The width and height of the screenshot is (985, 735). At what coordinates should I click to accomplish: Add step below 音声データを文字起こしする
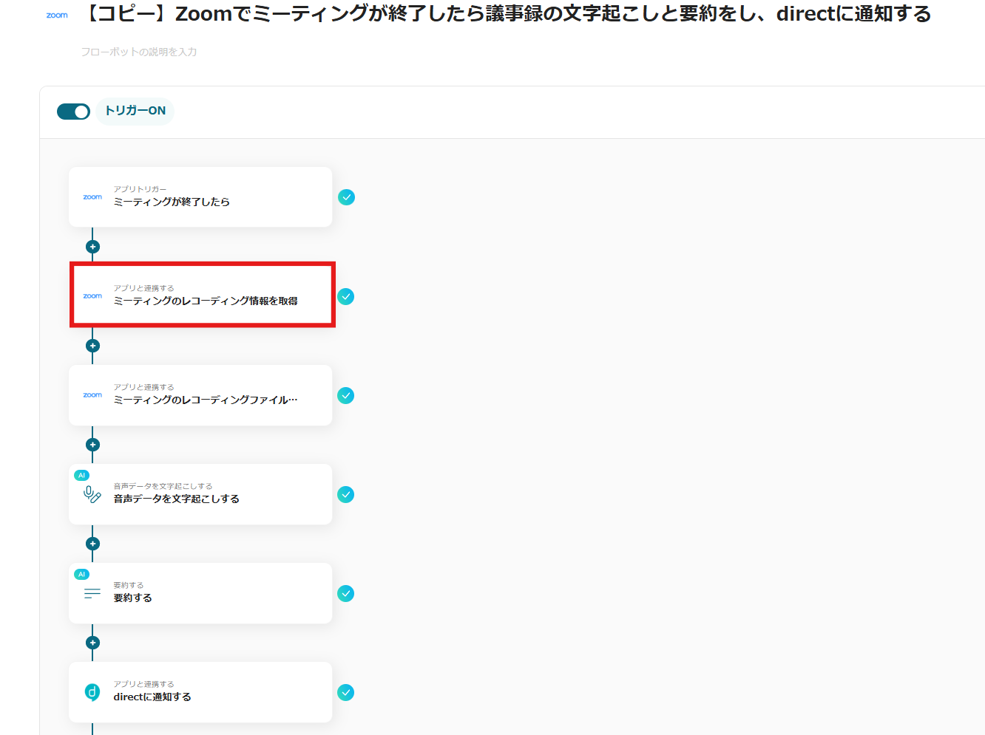pyautogui.click(x=92, y=544)
